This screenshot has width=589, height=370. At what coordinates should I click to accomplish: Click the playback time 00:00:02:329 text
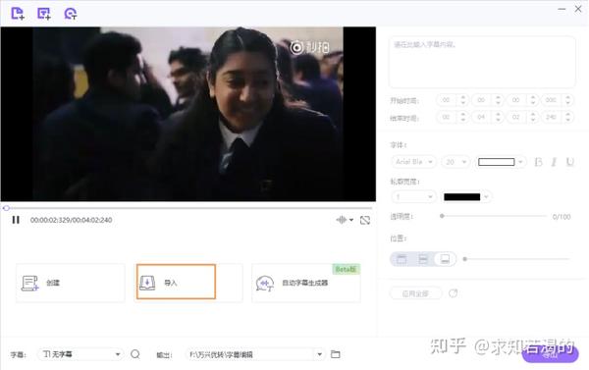tap(50, 220)
